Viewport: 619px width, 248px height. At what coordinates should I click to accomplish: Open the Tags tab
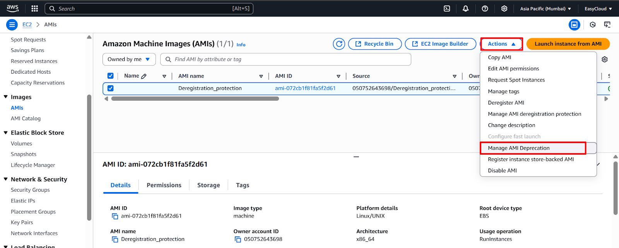coord(243,185)
